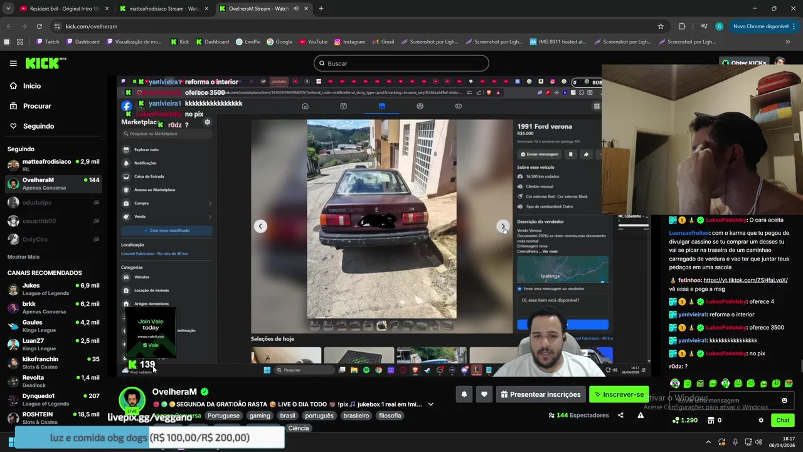
Task: Click the Inscrever-se button
Action: pos(619,394)
